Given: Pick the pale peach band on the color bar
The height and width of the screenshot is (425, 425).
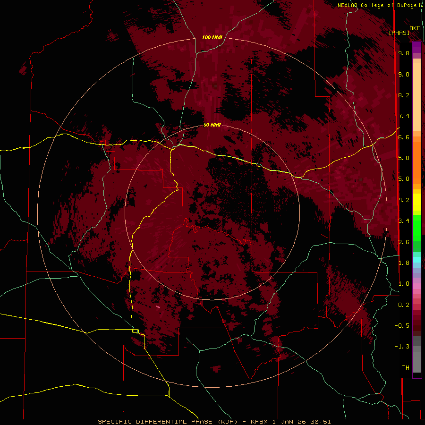Looking at the screenshot, I should point(417,97).
